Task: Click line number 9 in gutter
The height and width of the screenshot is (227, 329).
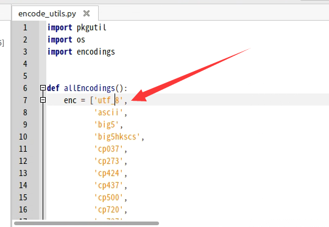Action: click(25, 124)
